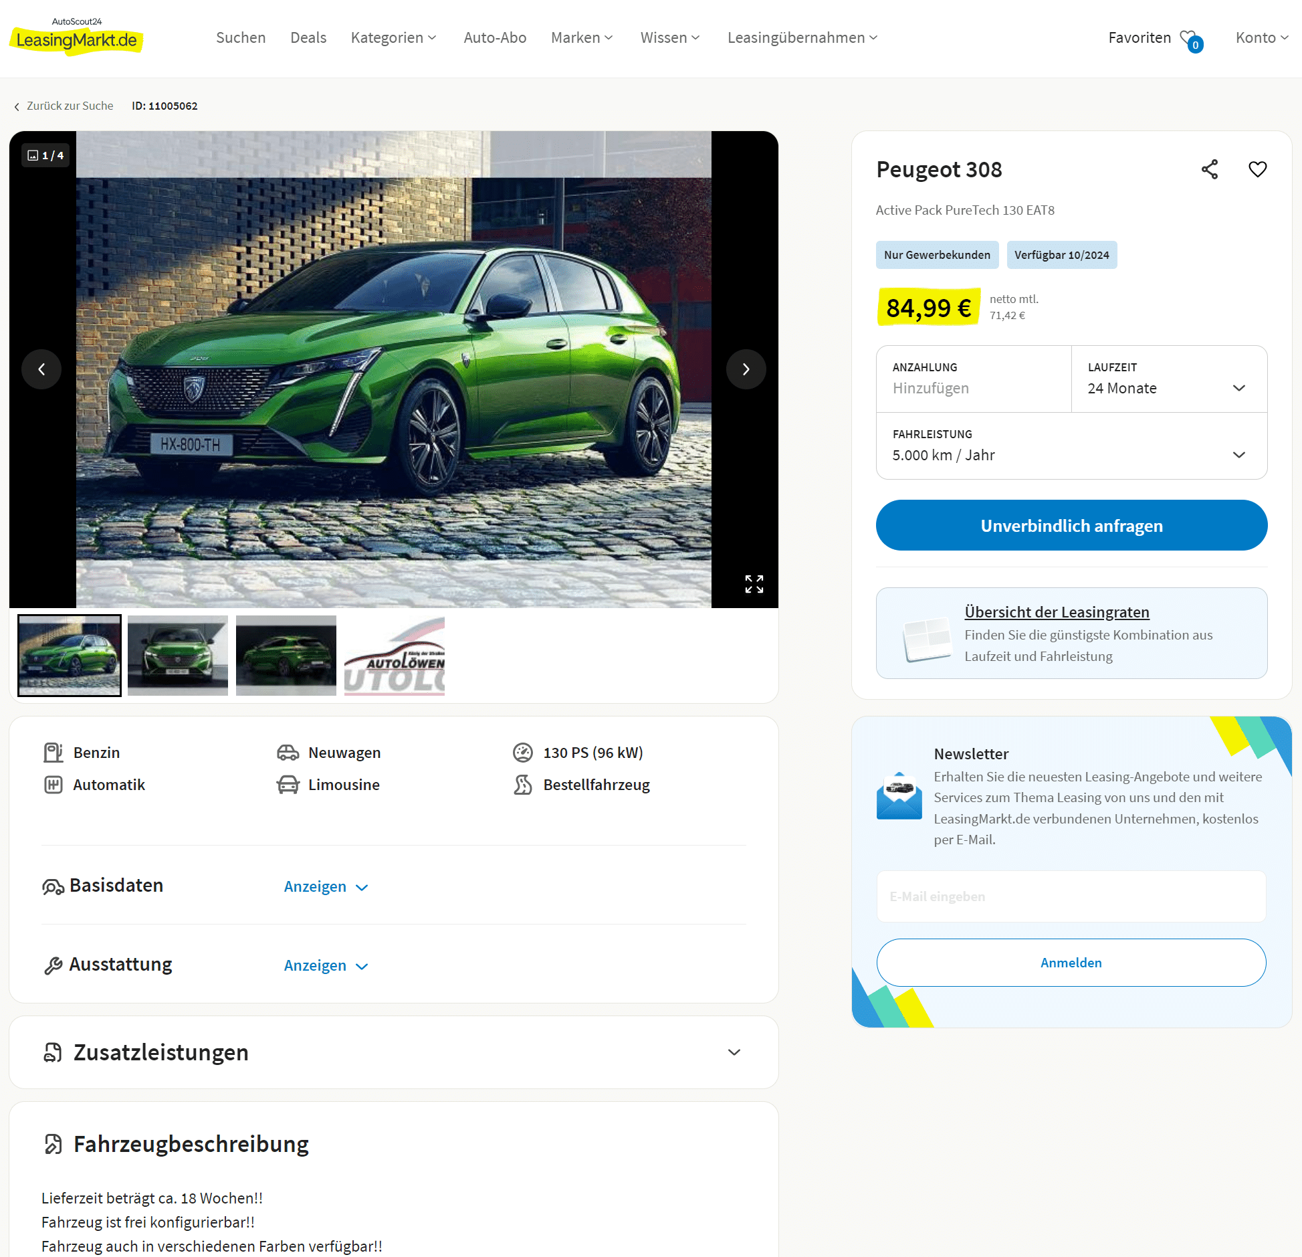The width and height of the screenshot is (1302, 1257).
Task: Open Auto-Abo in navigation
Action: point(495,37)
